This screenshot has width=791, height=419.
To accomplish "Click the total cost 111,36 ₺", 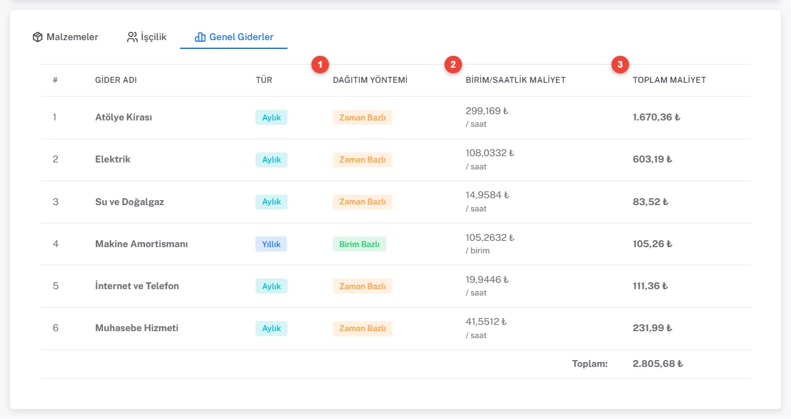I will (650, 286).
